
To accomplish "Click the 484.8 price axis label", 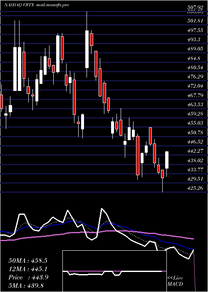I will (194, 58).
